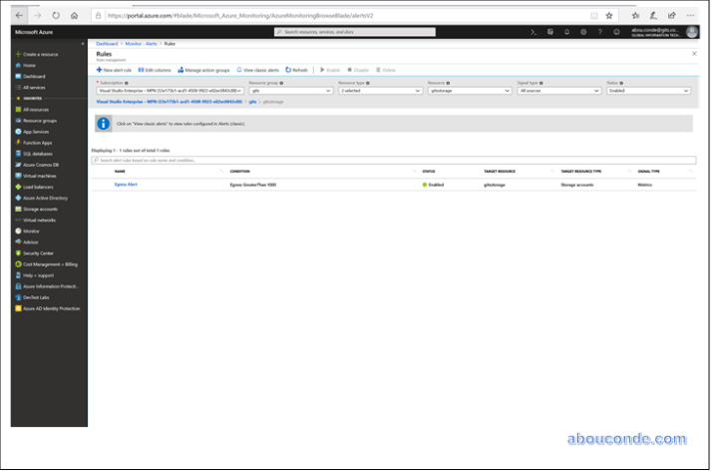Close the Rules blade with X
The width and height of the screenshot is (712, 471).
click(x=693, y=54)
